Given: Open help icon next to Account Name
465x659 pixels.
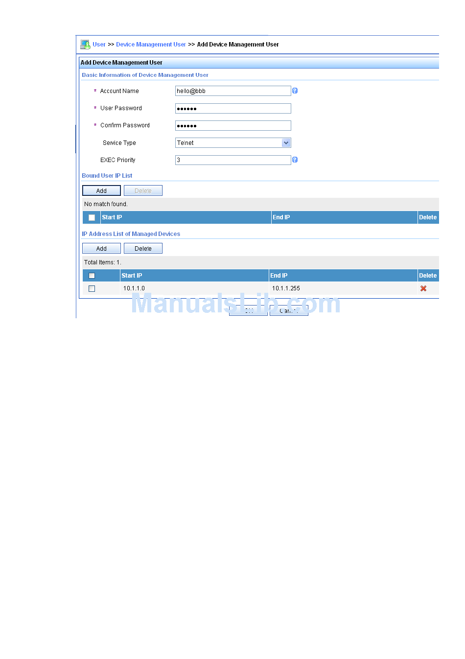Looking at the screenshot, I should click(295, 91).
